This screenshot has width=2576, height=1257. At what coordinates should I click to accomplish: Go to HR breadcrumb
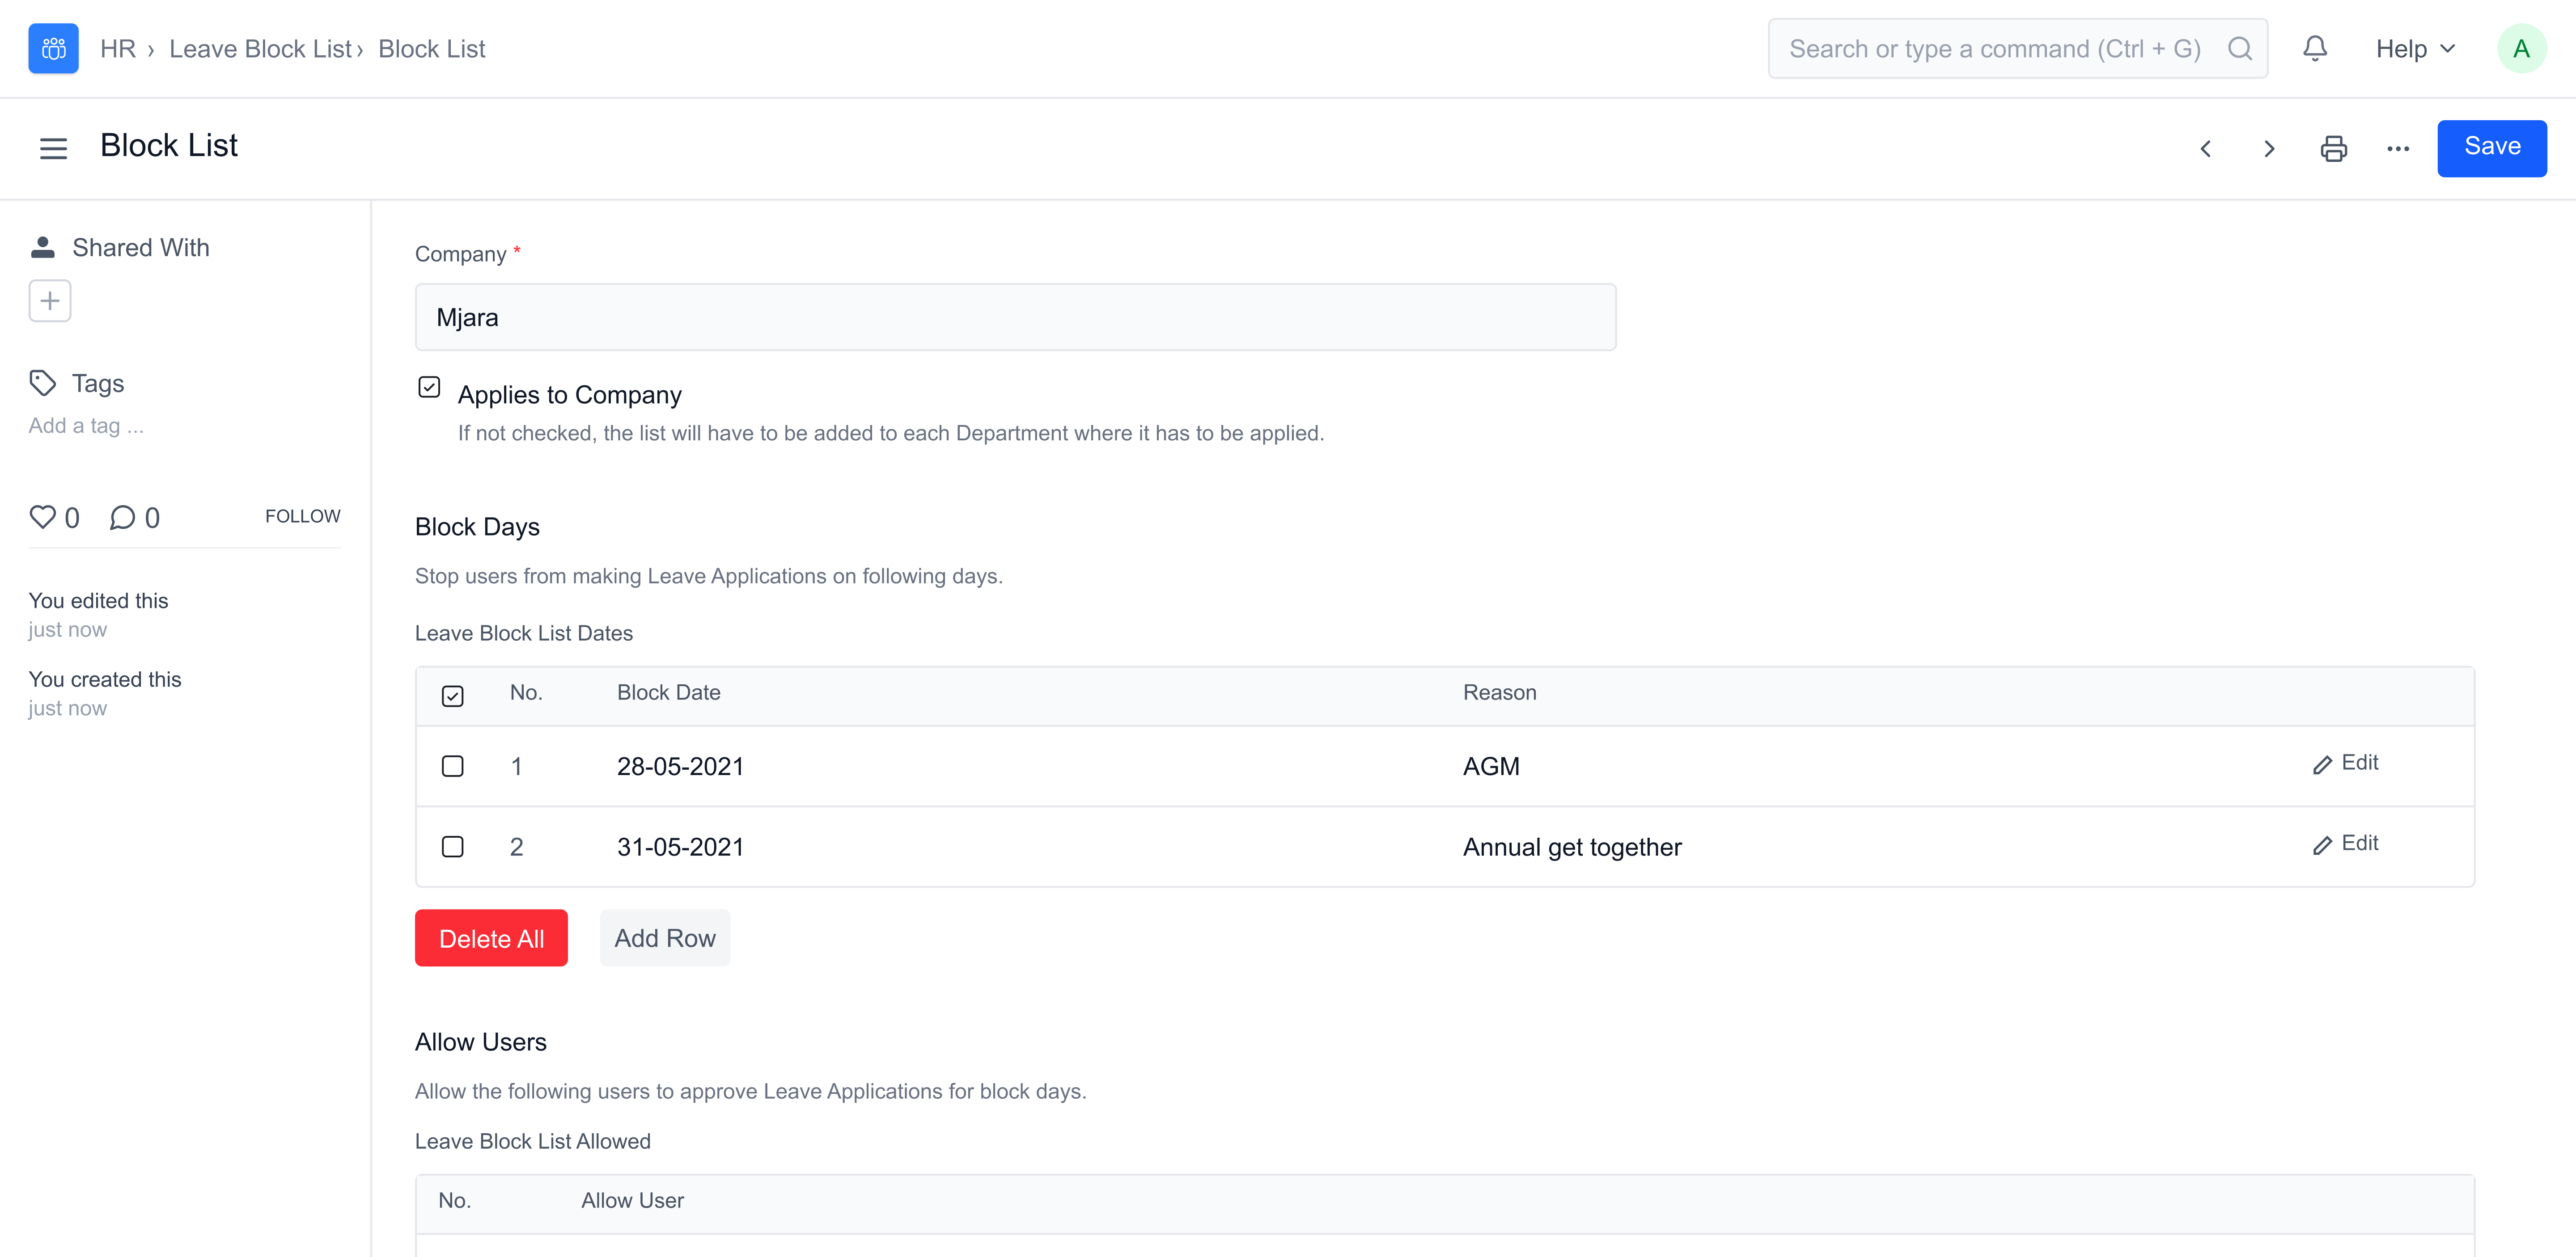(x=117, y=48)
